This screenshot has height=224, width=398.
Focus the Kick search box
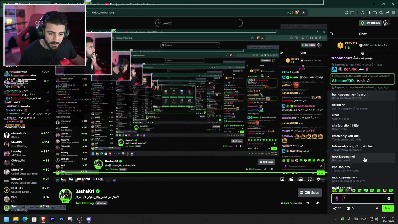199,23
